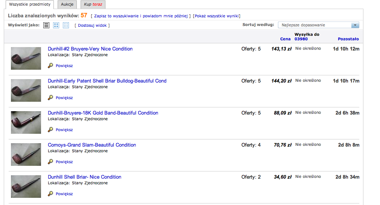Screen dimensions: 380x205
Task: Click price 143,13 zł
Action: click(281, 49)
